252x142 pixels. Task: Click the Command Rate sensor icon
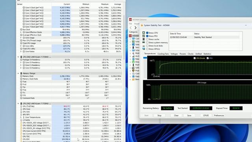pyautogui.click(x=21, y=98)
